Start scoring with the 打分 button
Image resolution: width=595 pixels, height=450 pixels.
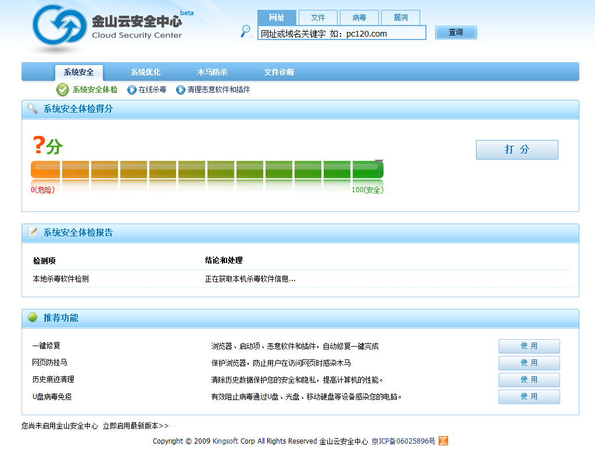click(517, 150)
